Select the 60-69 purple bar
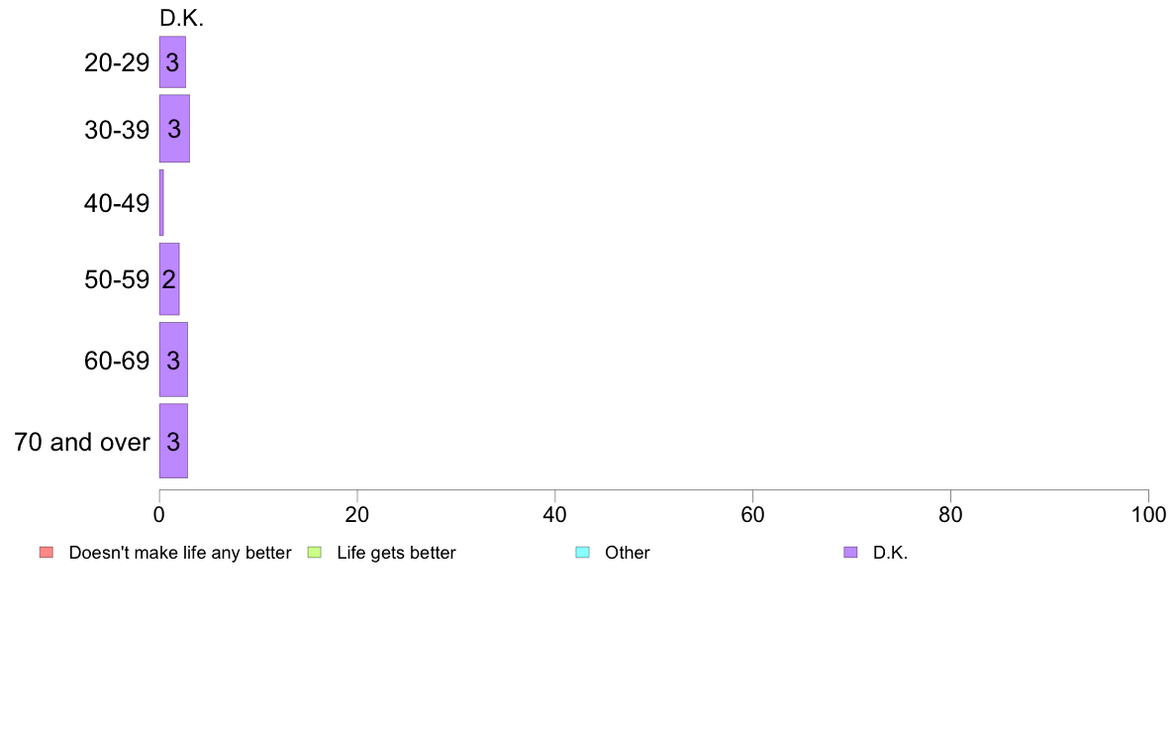The height and width of the screenshot is (729, 1176). click(x=173, y=360)
